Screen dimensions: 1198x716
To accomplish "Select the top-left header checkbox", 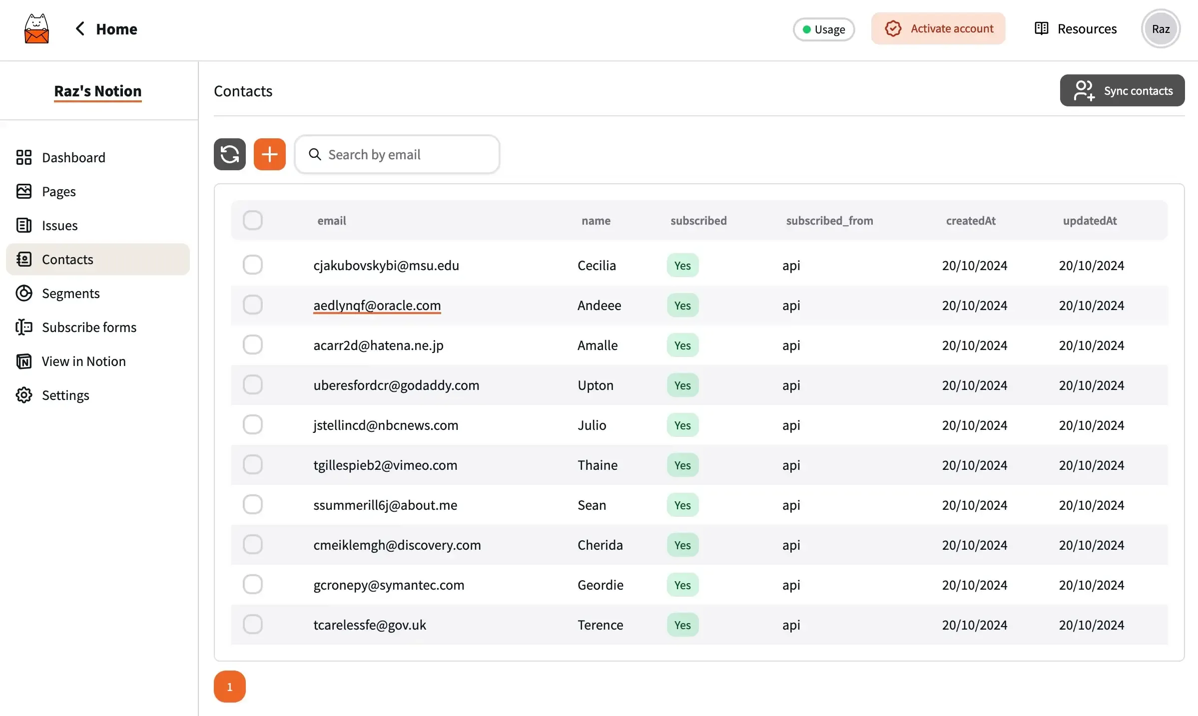I will (252, 220).
